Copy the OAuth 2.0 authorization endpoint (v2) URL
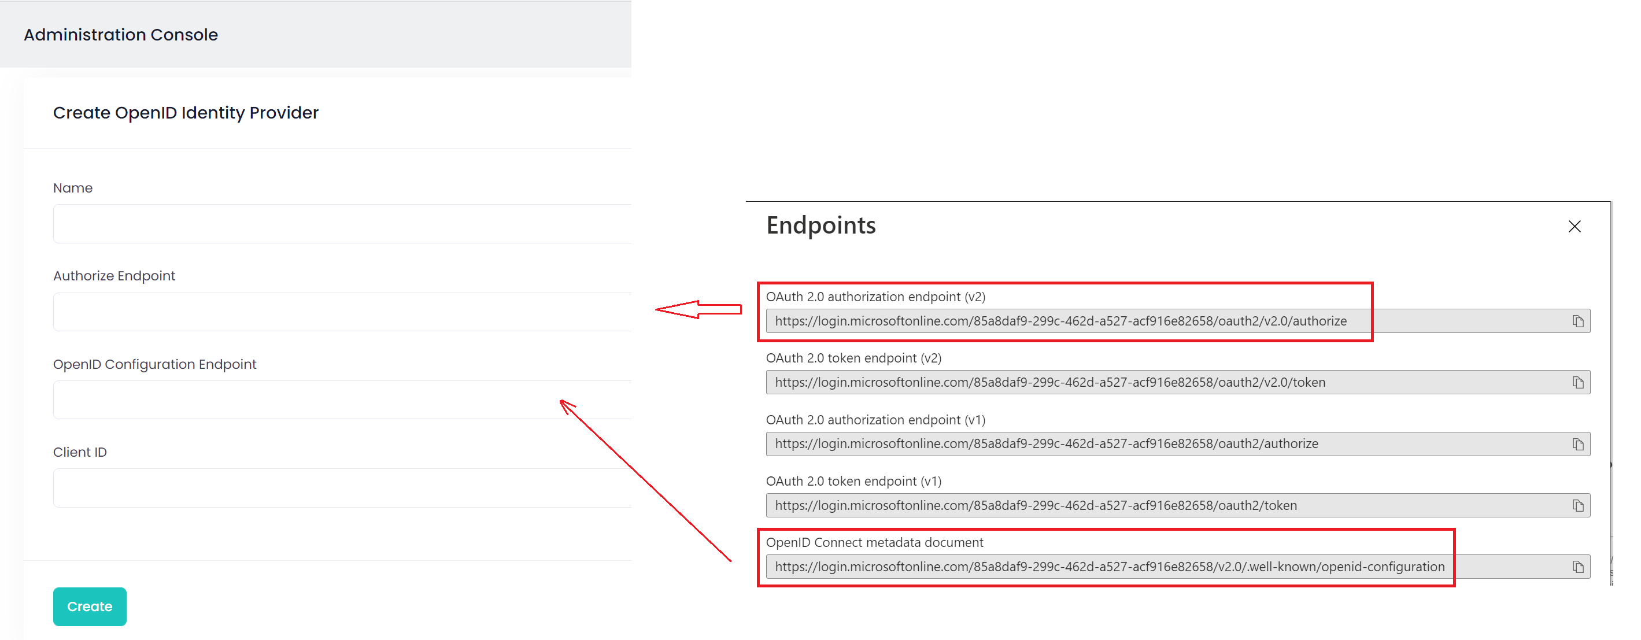This screenshot has height=640, width=1641. (1577, 321)
